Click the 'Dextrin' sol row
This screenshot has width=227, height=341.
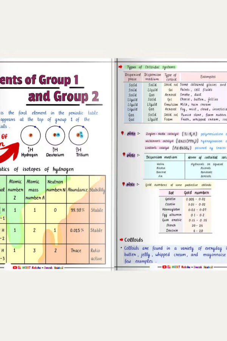point(172,230)
